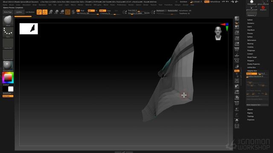The width and height of the screenshot is (273, 153).
Task: Open the Dots stroke type picker
Action: [8, 32]
